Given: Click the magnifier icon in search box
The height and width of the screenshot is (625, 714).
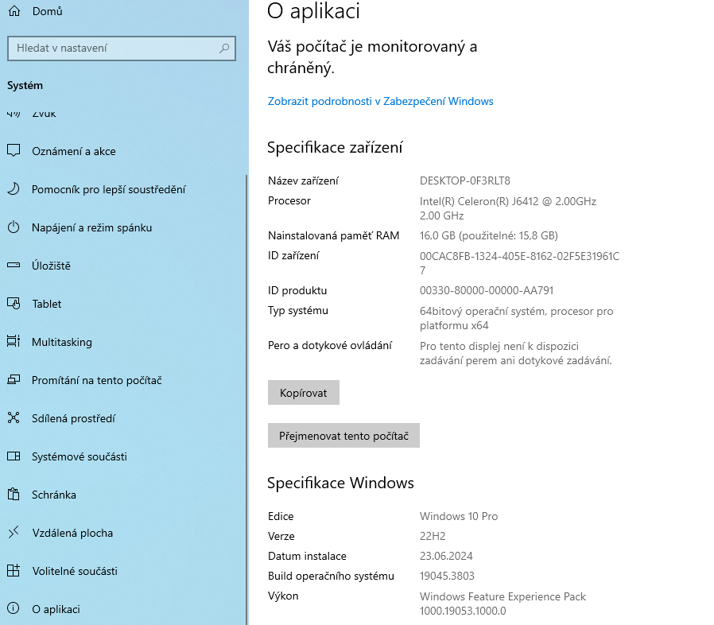Looking at the screenshot, I should pyautogui.click(x=224, y=48).
